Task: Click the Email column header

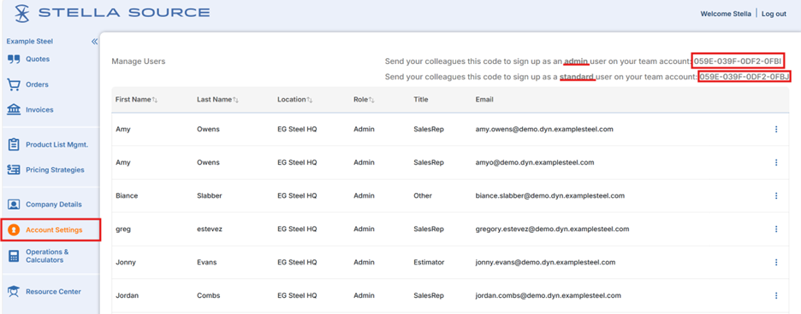Action: tap(484, 100)
